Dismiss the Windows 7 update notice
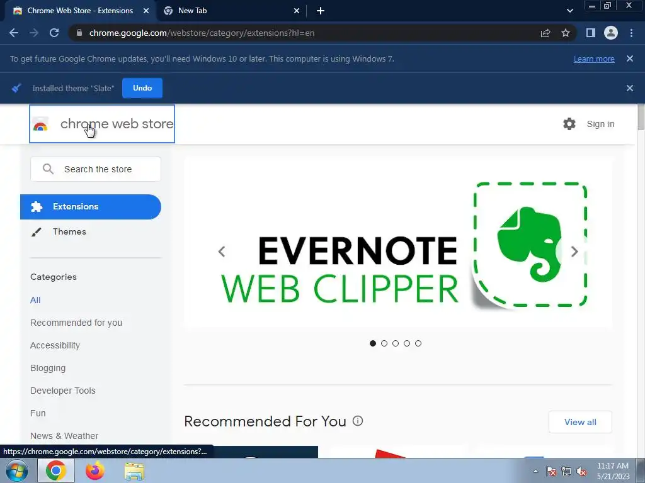Viewport: 645px width, 483px height. click(x=630, y=58)
